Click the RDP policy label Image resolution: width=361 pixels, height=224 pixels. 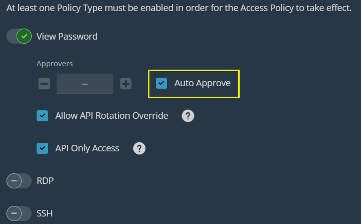coord(45,181)
